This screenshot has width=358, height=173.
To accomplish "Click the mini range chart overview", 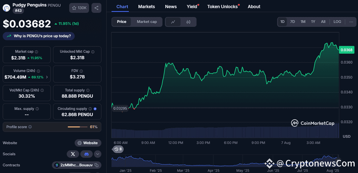I will pos(225,161).
